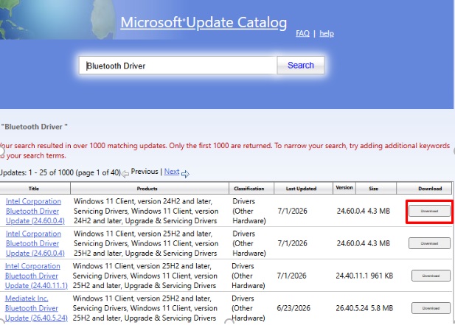The width and height of the screenshot is (455, 325).
Task: Sort results by Classification column
Action: (249, 189)
